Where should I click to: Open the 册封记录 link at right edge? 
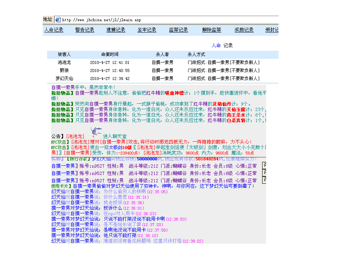click(272, 30)
